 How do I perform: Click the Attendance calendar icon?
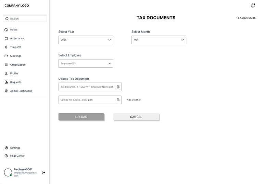pyautogui.click(x=6, y=38)
